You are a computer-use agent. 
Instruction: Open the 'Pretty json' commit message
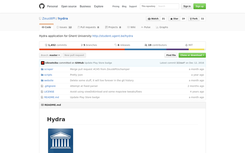pos(76,75)
